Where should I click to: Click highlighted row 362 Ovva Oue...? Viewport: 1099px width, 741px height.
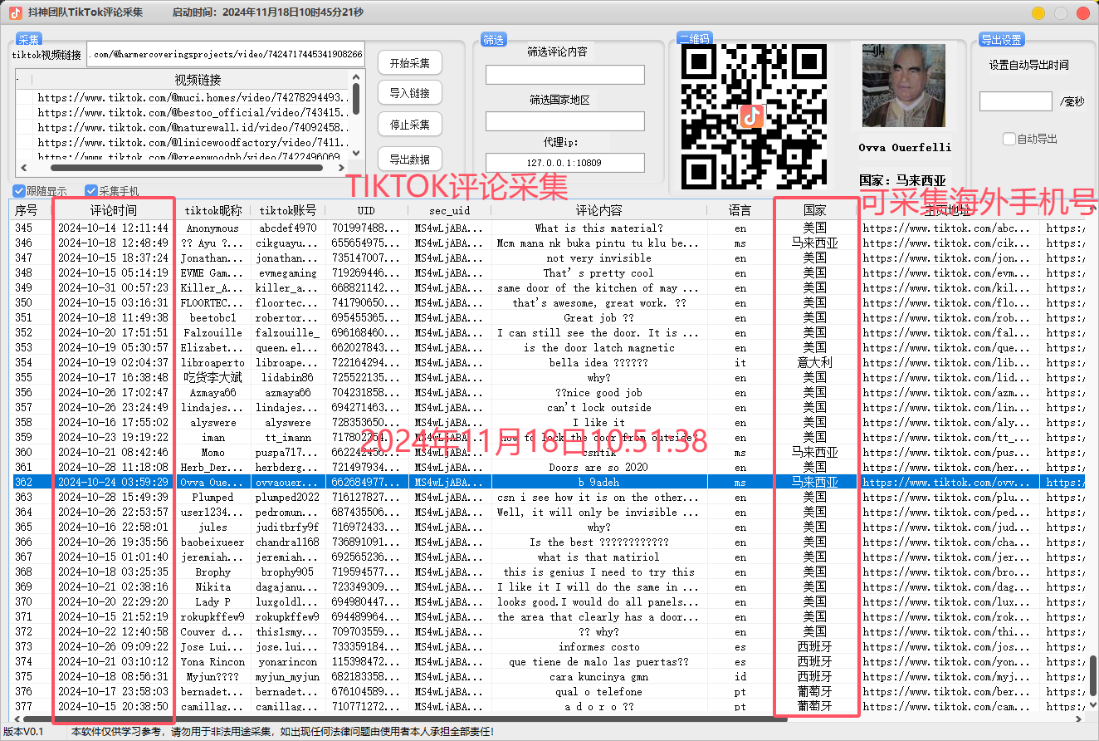coord(548,482)
